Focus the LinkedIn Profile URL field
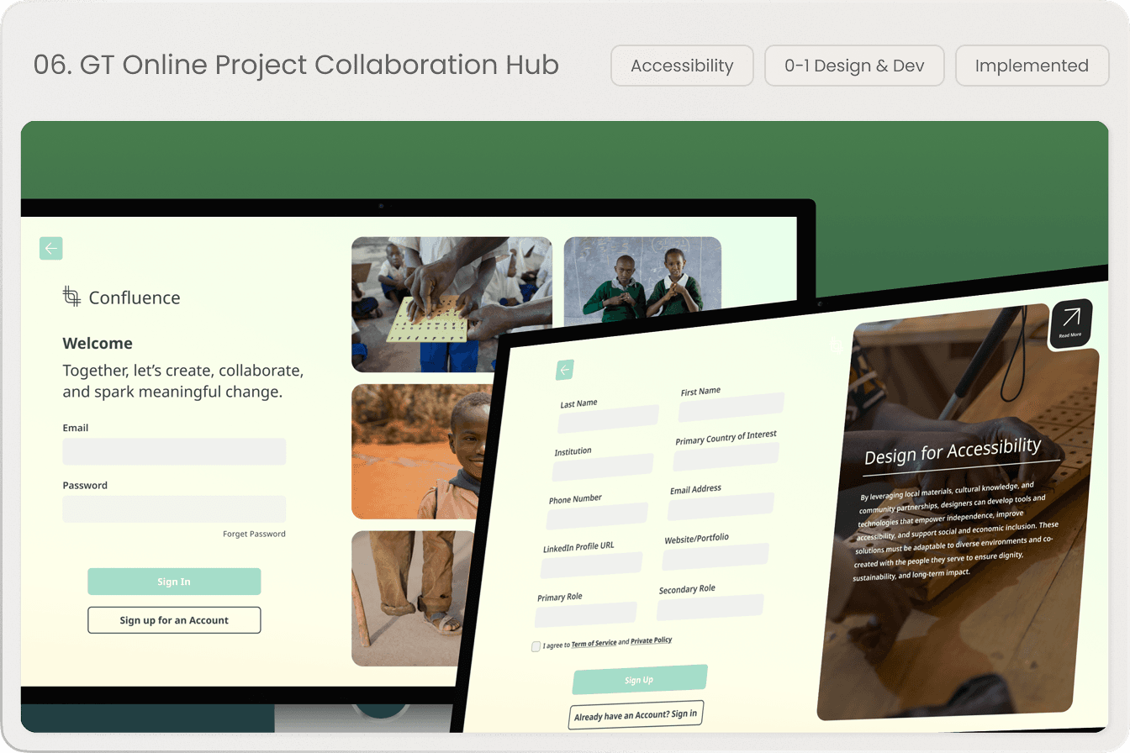The image size is (1130, 753). pyautogui.click(x=591, y=565)
